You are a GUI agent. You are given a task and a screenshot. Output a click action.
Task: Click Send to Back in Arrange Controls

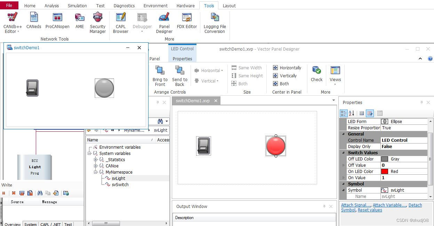point(180,76)
